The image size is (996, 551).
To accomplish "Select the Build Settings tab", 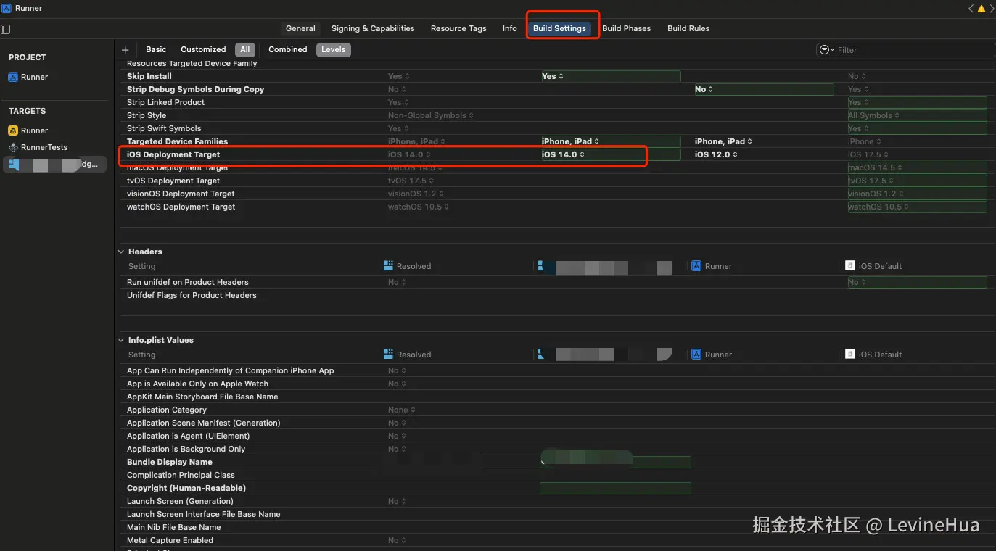I will pos(559,28).
